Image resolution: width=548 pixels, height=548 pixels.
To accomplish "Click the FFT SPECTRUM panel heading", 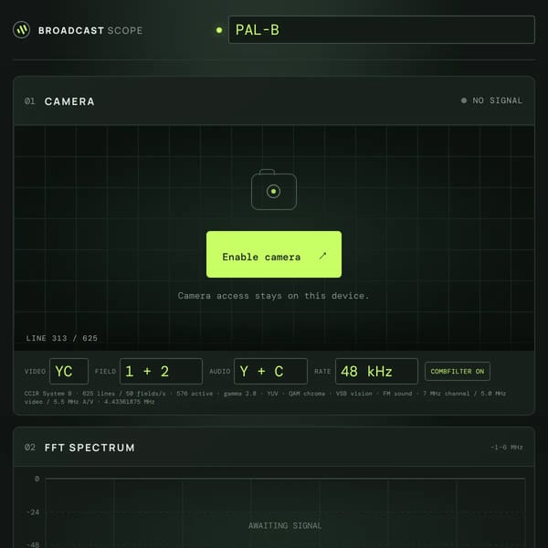I will point(90,448).
